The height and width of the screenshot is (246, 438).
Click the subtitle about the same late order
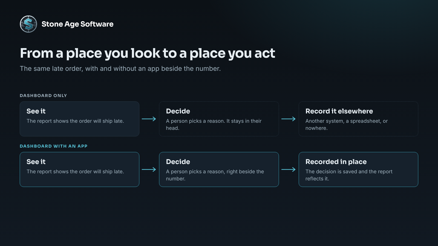click(x=120, y=69)
